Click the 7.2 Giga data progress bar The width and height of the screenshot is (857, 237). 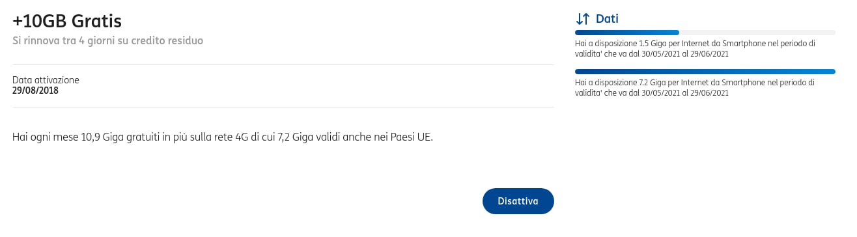[x=705, y=72]
